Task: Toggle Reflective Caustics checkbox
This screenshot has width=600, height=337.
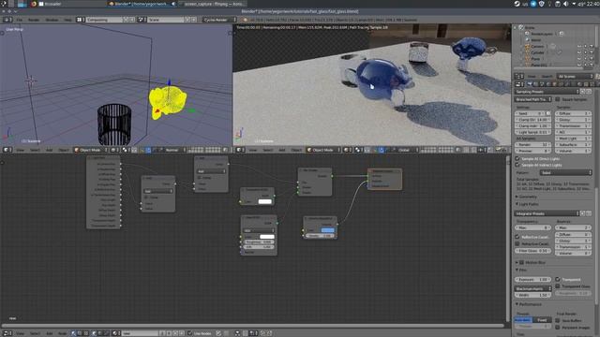Action: (x=517, y=237)
